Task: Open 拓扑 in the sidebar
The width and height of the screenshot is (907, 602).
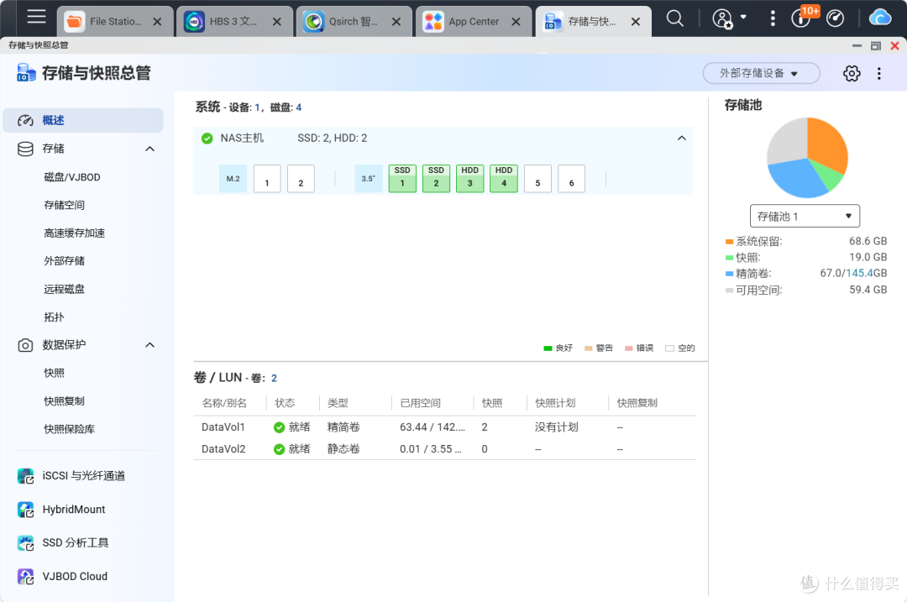Action: (x=54, y=317)
